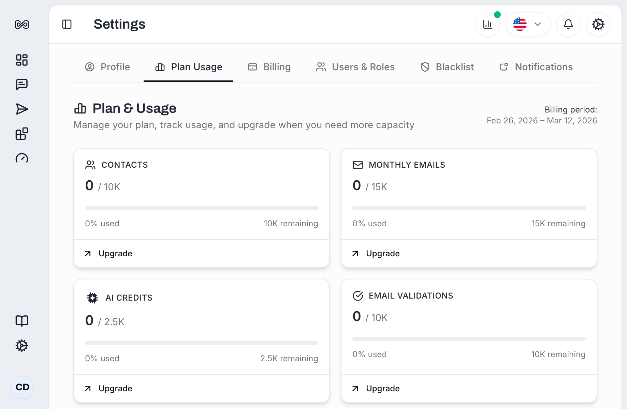Open the settings gear at top right

pyautogui.click(x=598, y=24)
